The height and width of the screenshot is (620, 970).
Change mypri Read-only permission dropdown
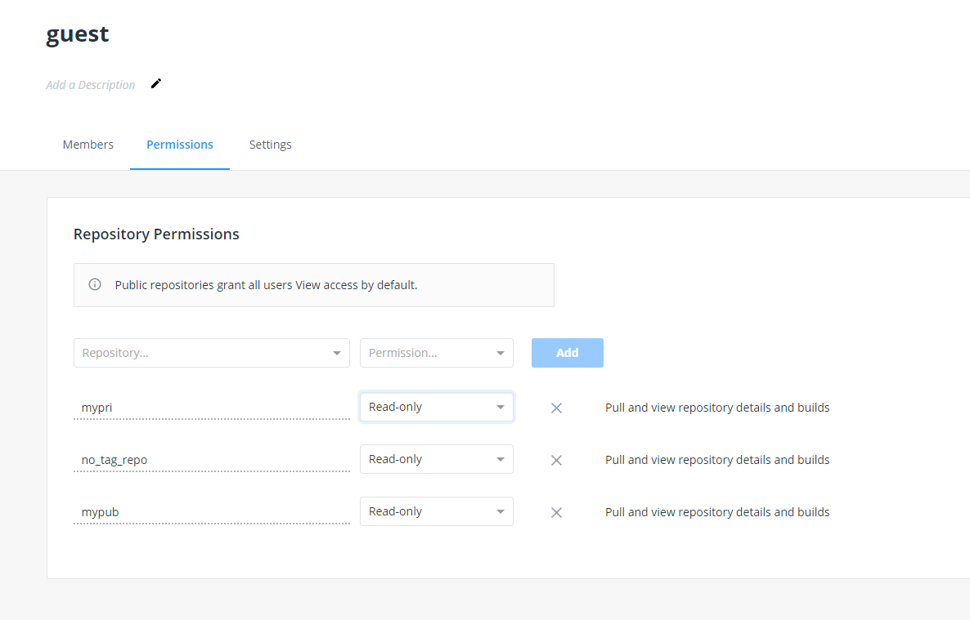436,407
